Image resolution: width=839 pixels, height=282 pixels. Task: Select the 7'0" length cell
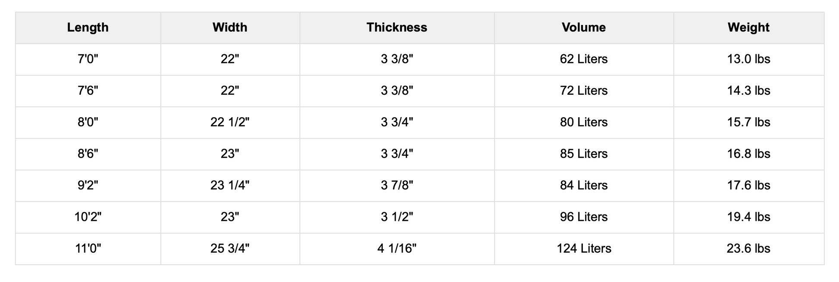pos(88,59)
